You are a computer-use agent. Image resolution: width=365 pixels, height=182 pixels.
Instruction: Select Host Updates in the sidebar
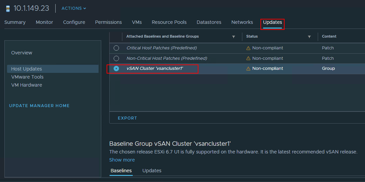click(x=53, y=69)
